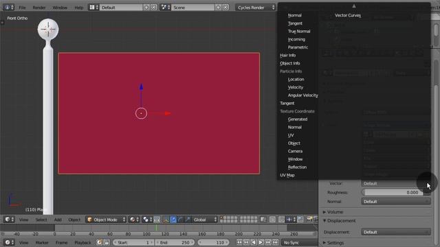Delete the current Scene
Viewport: 440px width, 247px height.
[x=225, y=8]
